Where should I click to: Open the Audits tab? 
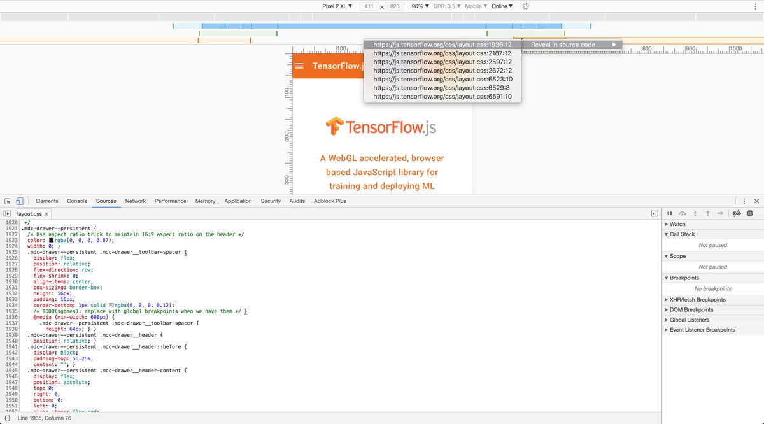[297, 201]
